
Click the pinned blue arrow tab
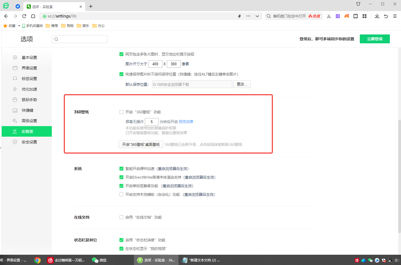18,6
